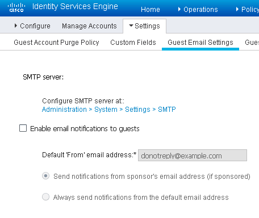The image size is (259, 218).
Task: Click the Identity Services Engine title
Action: pyautogui.click(x=75, y=6)
